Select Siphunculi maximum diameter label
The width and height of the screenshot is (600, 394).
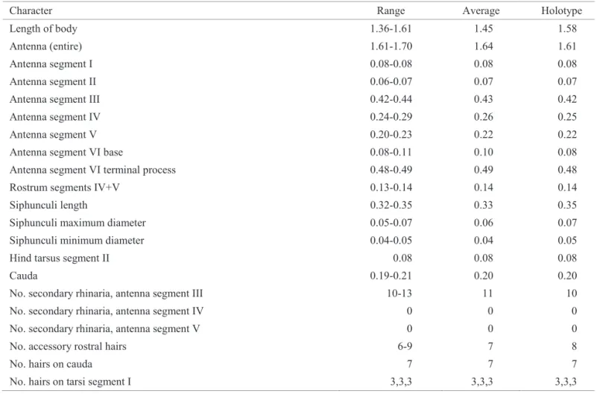point(78,223)
